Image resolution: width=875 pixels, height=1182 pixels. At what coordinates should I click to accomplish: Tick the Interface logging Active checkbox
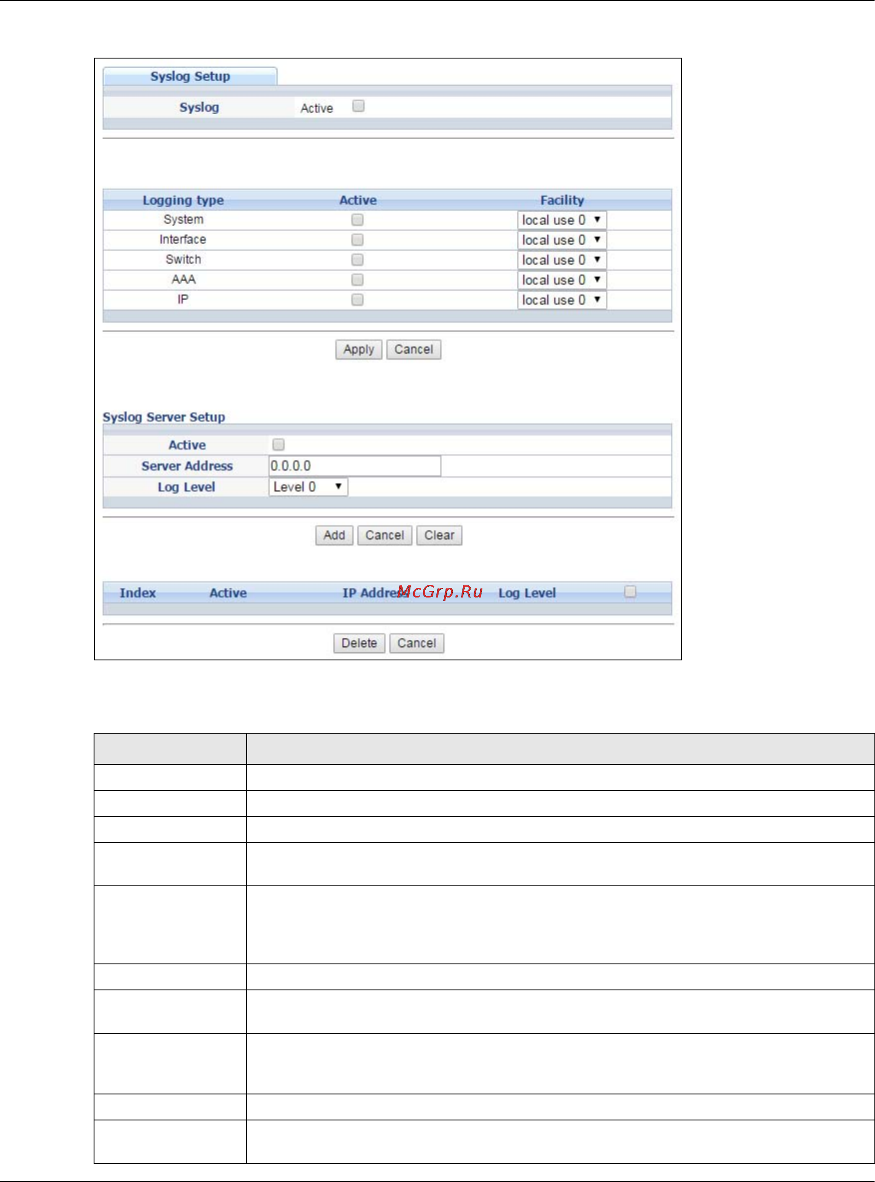[358, 240]
